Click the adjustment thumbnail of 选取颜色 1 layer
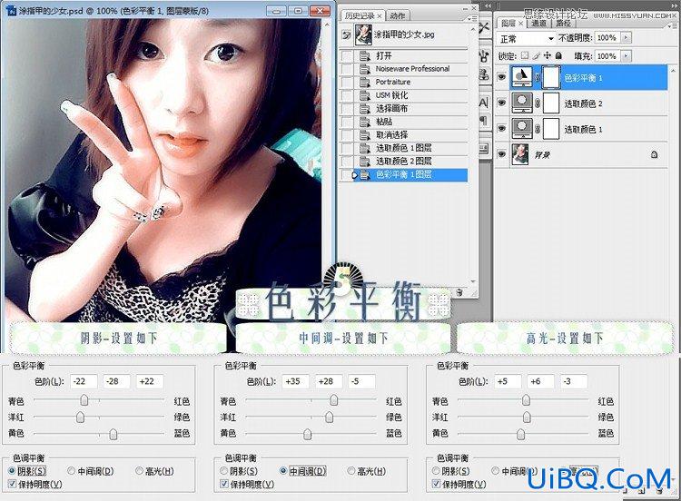Image resolution: width=681 pixels, height=501 pixels. (521, 129)
